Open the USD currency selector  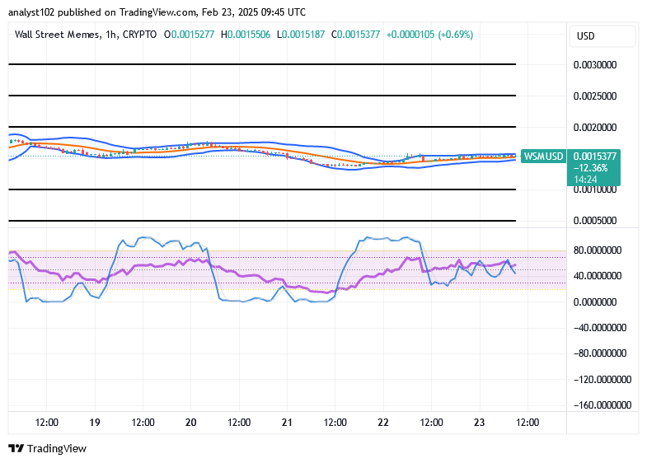click(x=602, y=36)
